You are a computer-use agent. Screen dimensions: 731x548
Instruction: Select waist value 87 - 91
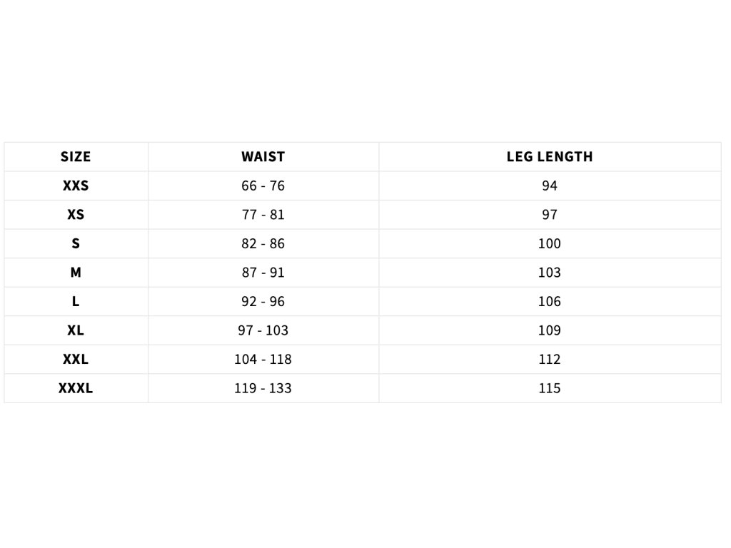(263, 273)
